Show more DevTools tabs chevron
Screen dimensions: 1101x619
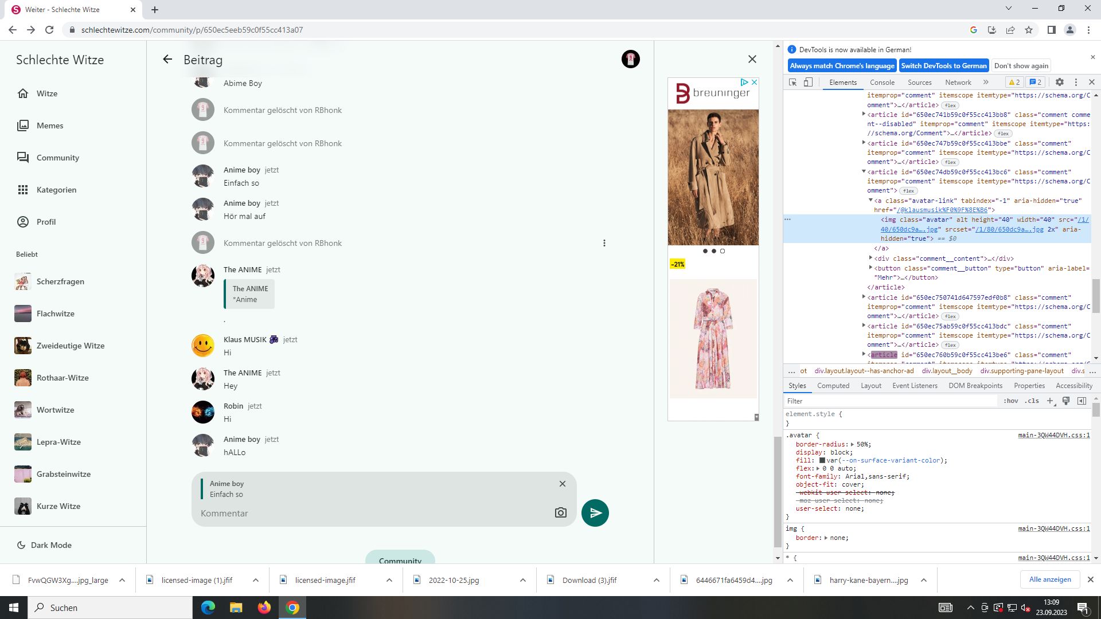986,83
